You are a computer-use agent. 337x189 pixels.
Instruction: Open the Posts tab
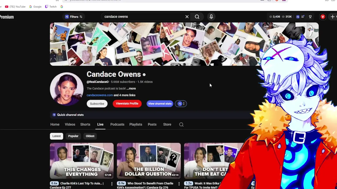point(152,124)
